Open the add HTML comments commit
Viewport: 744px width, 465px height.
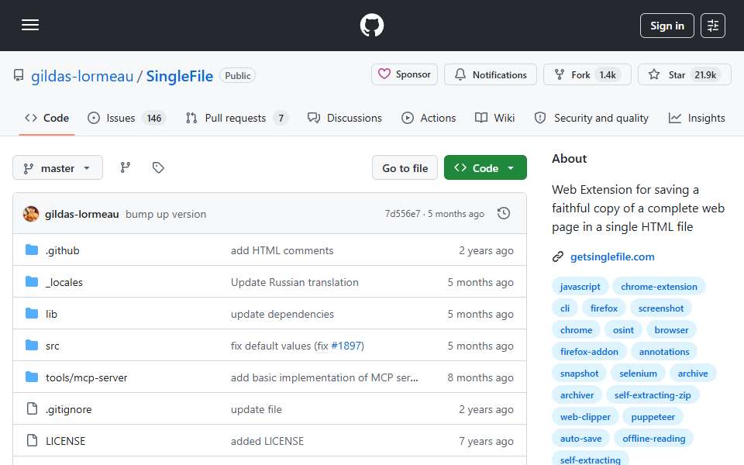point(282,250)
